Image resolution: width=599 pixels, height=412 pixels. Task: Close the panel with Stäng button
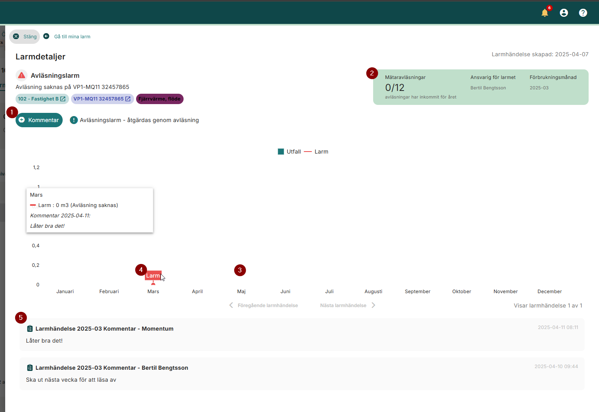pos(25,36)
